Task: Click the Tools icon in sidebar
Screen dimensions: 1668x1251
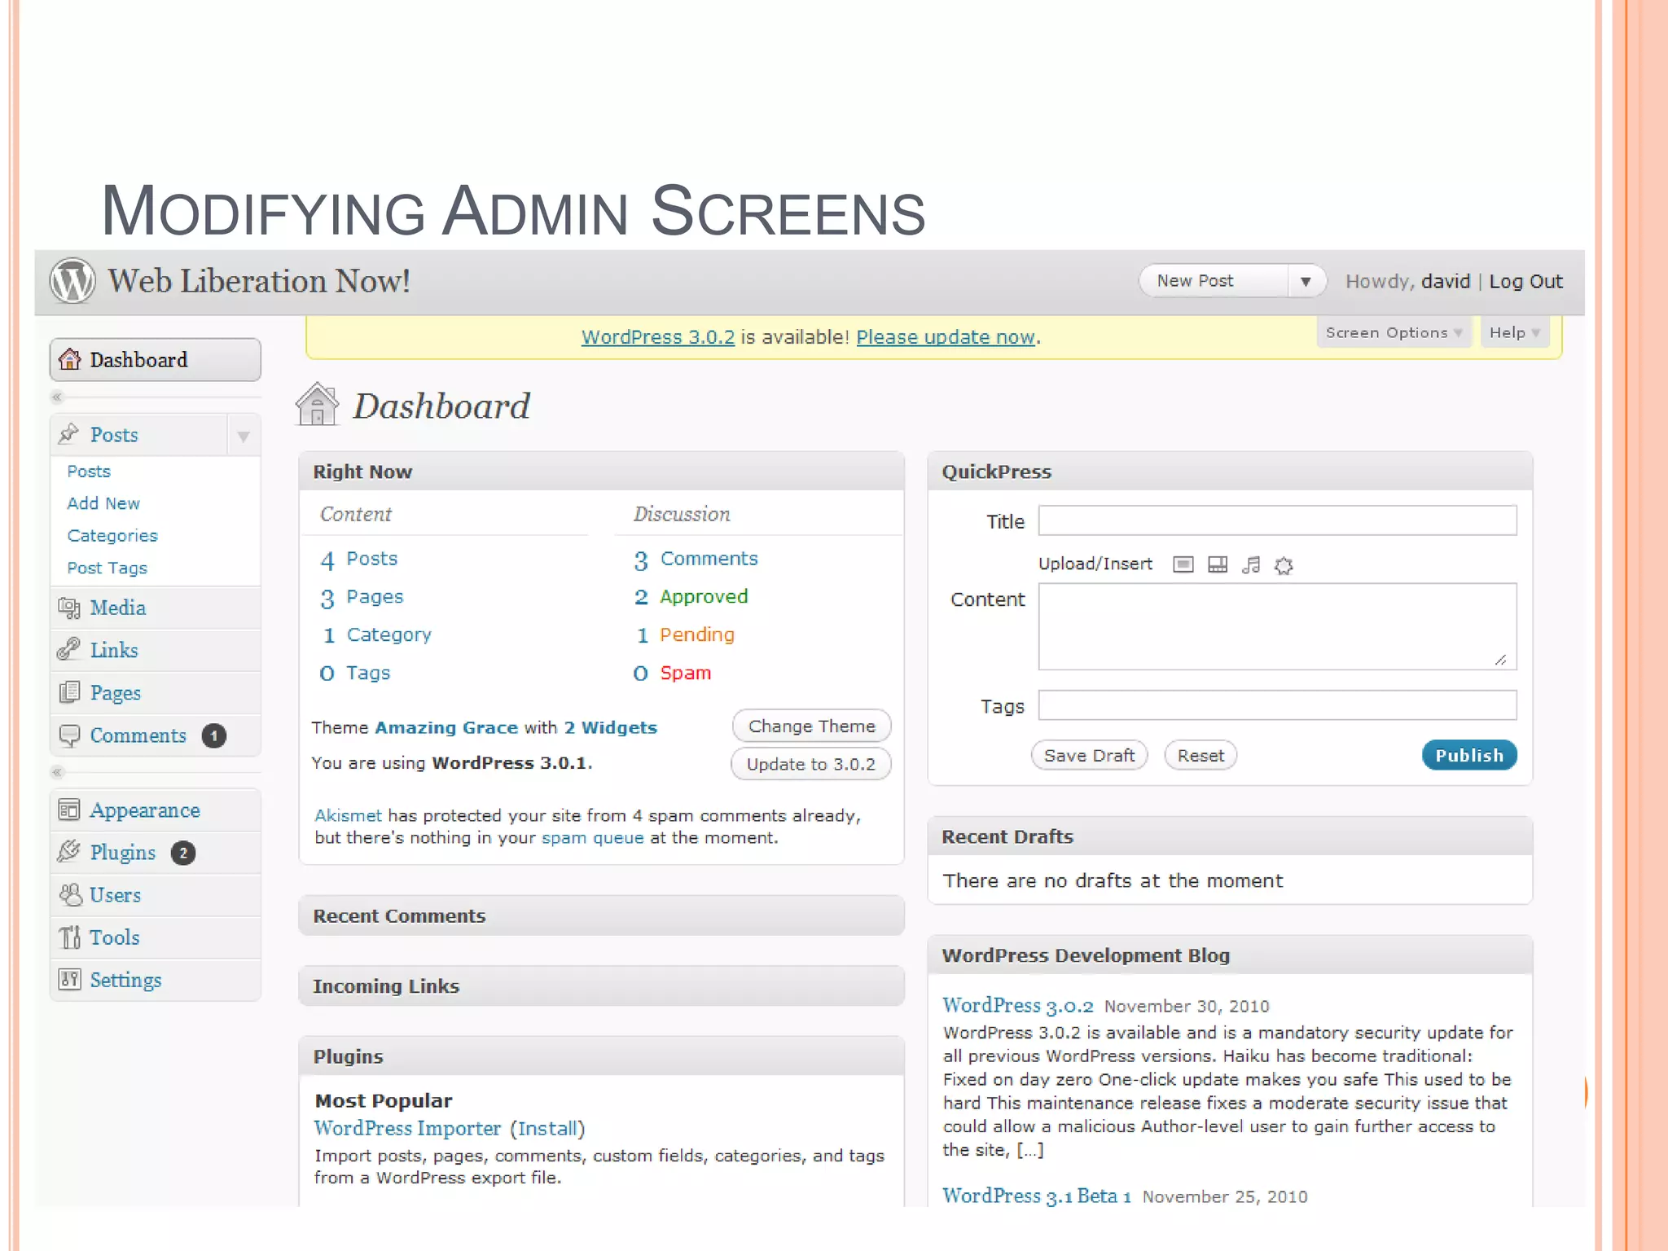Action: pyautogui.click(x=70, y=937)
